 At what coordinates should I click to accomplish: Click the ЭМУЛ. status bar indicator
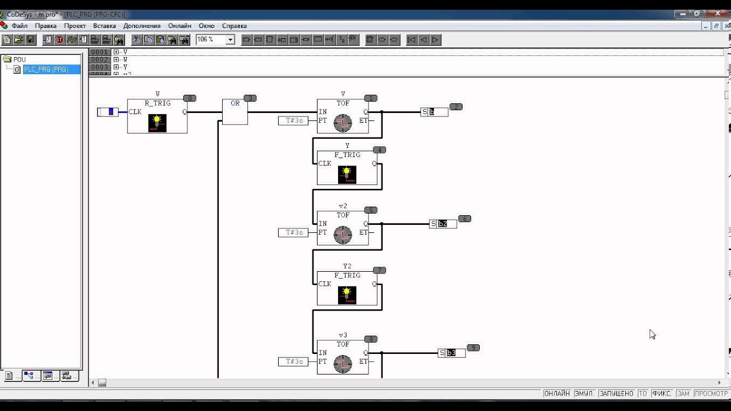click(x=584, y=393)
